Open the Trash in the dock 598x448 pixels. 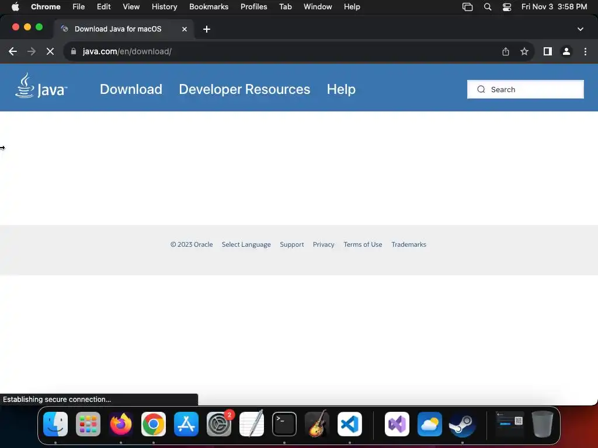coord(542,424)
